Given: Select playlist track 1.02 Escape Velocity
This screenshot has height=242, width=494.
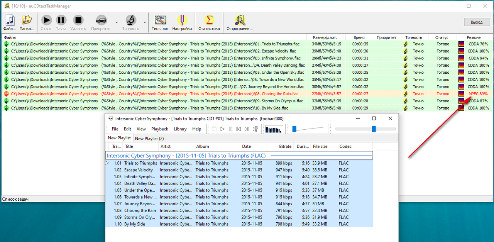Looking at the screenshot, I should click(x=239, y=170).
